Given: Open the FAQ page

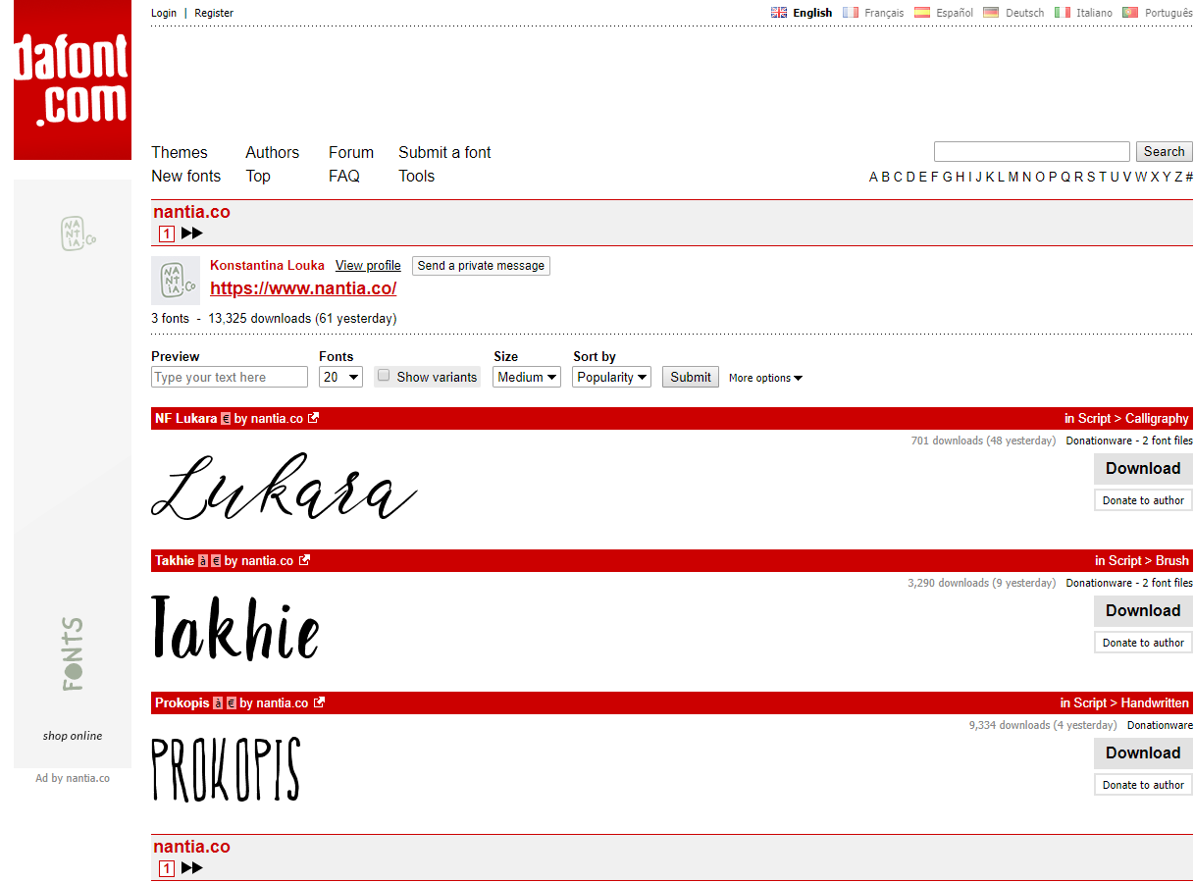Looking at the screenshot, I should pos(344,176).
